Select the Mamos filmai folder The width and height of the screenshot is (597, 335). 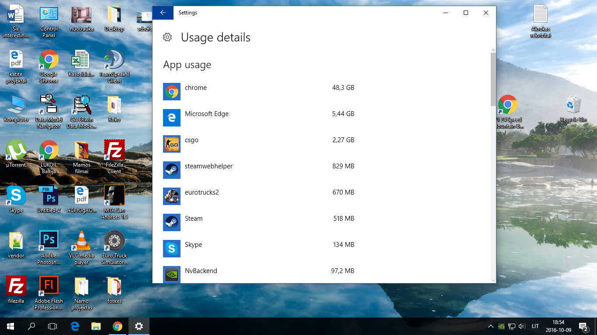[82, 157]
